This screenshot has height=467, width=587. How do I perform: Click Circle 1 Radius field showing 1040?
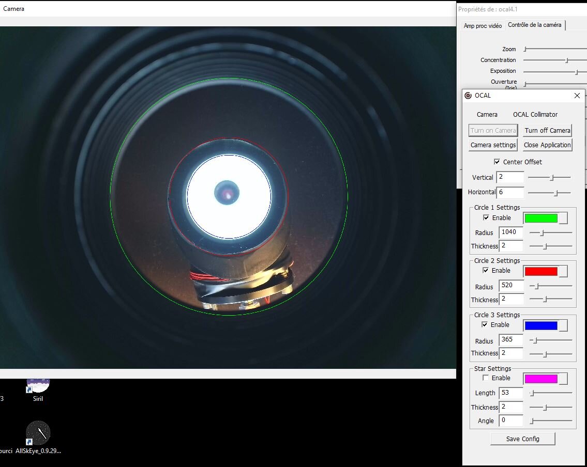[511, 232]
